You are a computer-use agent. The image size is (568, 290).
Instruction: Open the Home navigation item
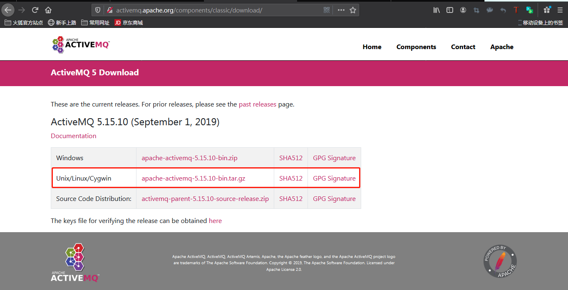[372, 47]
